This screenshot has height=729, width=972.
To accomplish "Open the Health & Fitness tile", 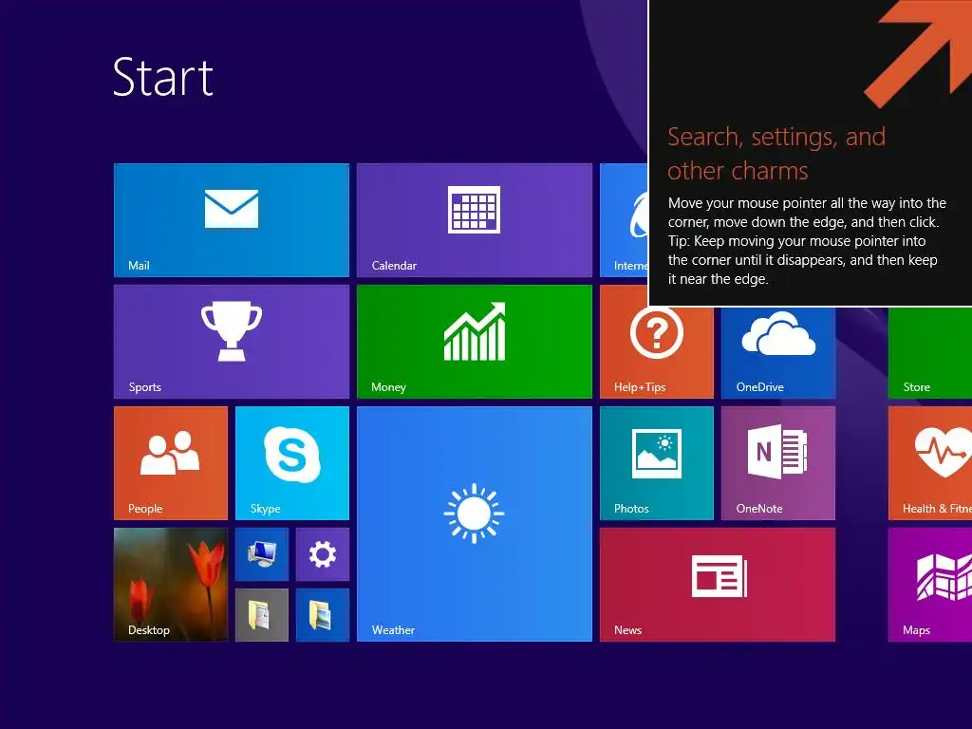I will (930, 463).
